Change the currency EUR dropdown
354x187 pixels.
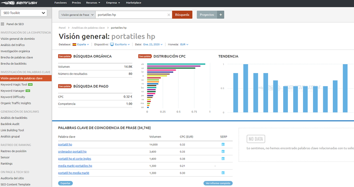[x=184, y=44]
